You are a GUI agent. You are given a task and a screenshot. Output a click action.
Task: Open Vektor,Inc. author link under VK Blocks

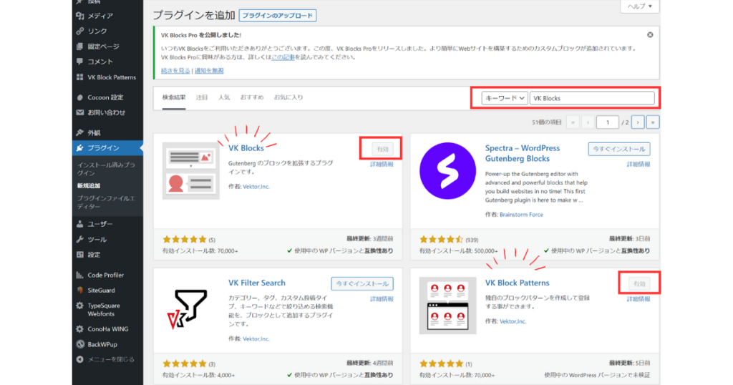pyautogui.click(x=256, y=187)
